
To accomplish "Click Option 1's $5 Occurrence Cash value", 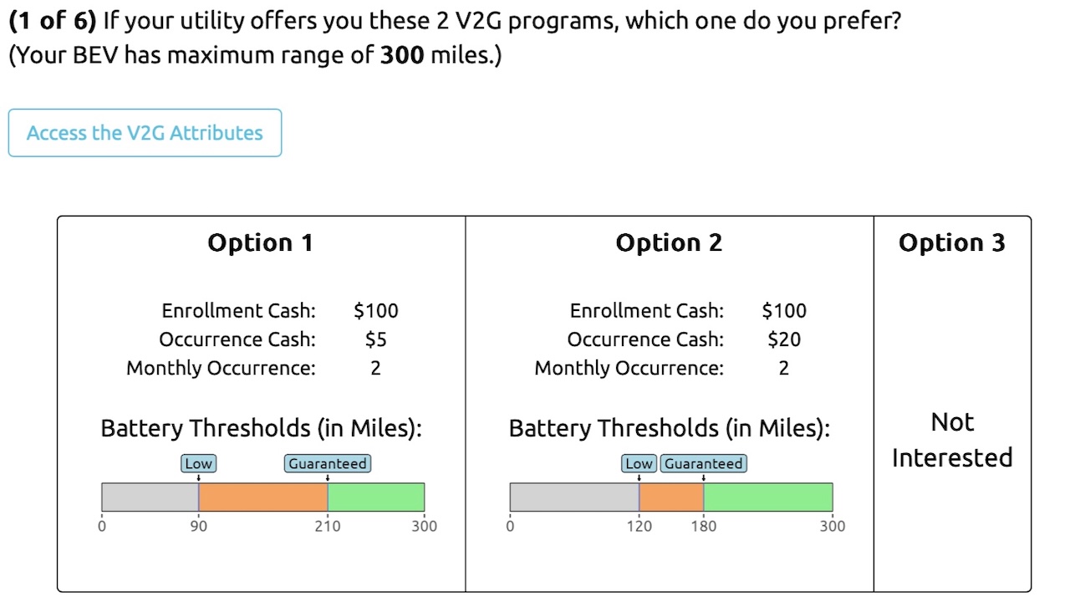I will [375, 339].
